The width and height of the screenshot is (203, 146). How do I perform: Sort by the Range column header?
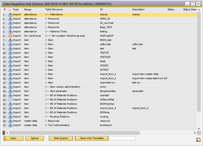pyautogui.click(x=28, y=10)
